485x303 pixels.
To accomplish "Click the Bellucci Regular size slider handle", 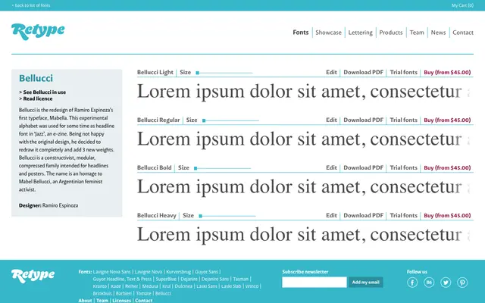I will pos(204,120).
